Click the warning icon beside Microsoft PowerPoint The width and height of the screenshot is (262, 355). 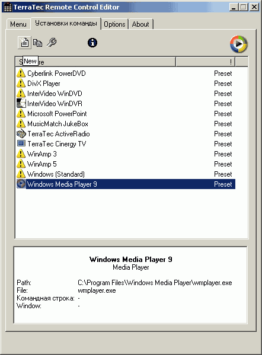click(x=21, y=113)
